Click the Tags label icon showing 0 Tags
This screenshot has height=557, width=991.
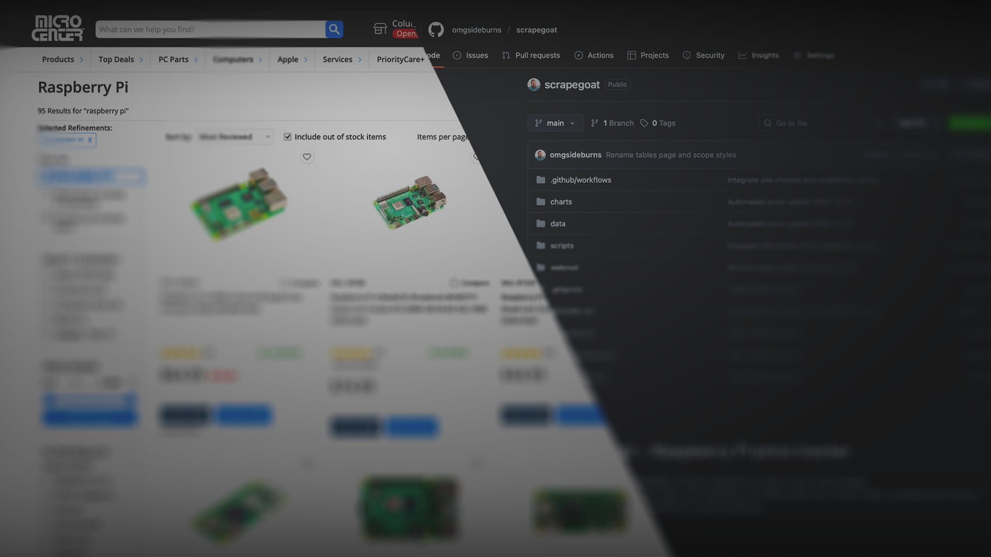click(x=644, y=123)
